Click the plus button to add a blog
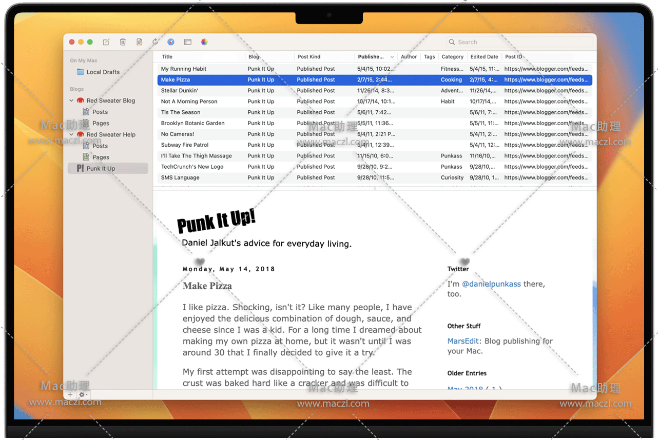 70,394
